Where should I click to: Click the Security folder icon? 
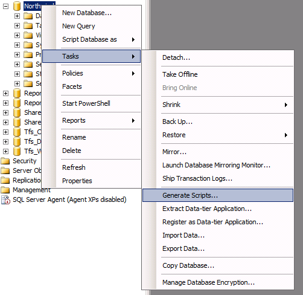pos(5,161)
